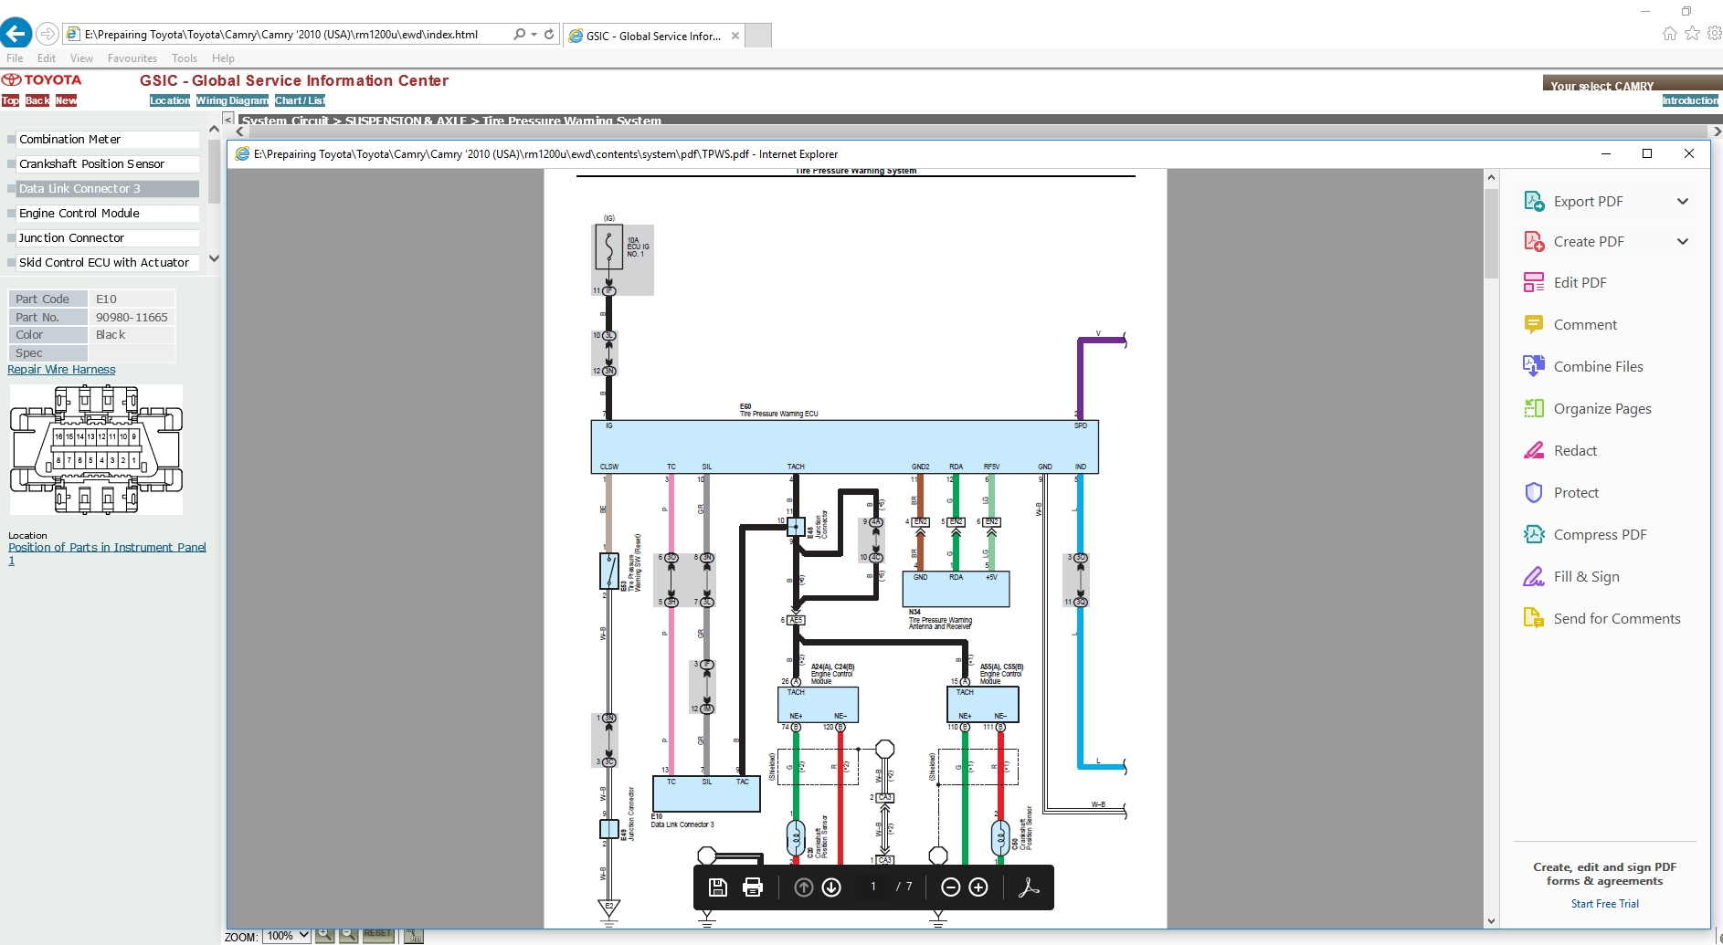
Task: Open browser settings gear icon
Action: tap(1715, 34)
